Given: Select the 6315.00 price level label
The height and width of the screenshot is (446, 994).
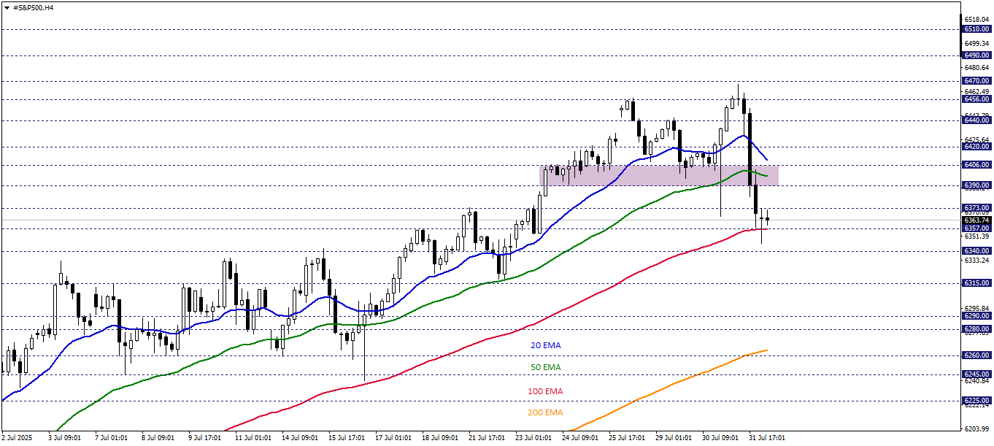Looking at the screenshot, I should (x=976, y=282).
